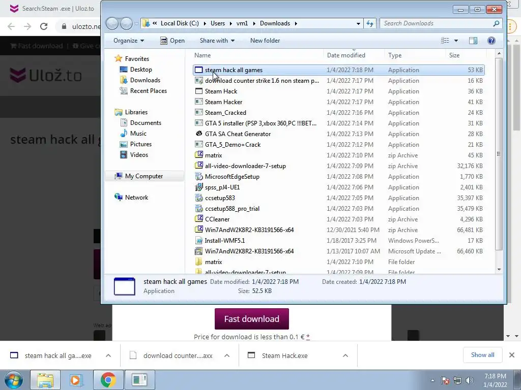Click the Music library icon
521x390 pixels.
124,134
